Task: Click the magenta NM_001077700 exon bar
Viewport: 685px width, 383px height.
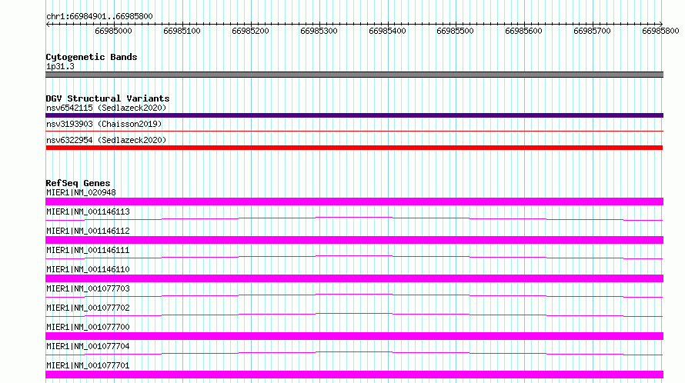Action: [354, 336]
